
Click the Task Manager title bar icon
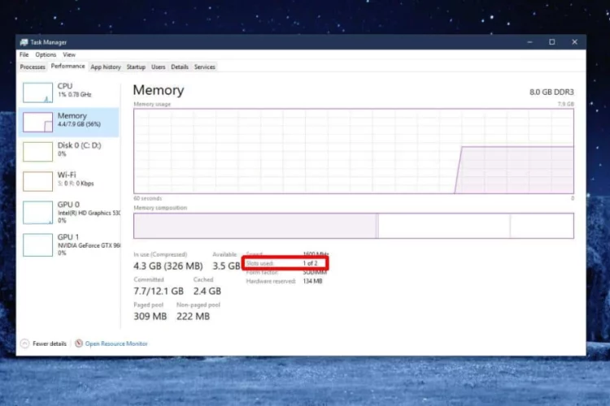tap(24, 42)
